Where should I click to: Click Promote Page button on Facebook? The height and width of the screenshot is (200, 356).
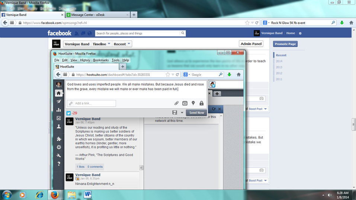pos(285,44)
